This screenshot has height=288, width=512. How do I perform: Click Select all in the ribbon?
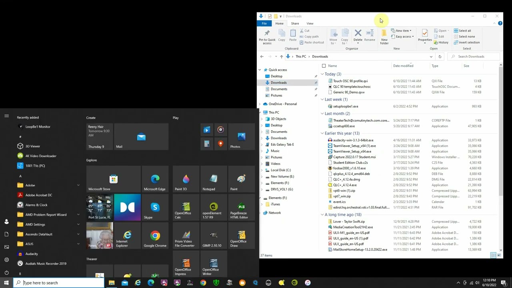pos(462,31)
